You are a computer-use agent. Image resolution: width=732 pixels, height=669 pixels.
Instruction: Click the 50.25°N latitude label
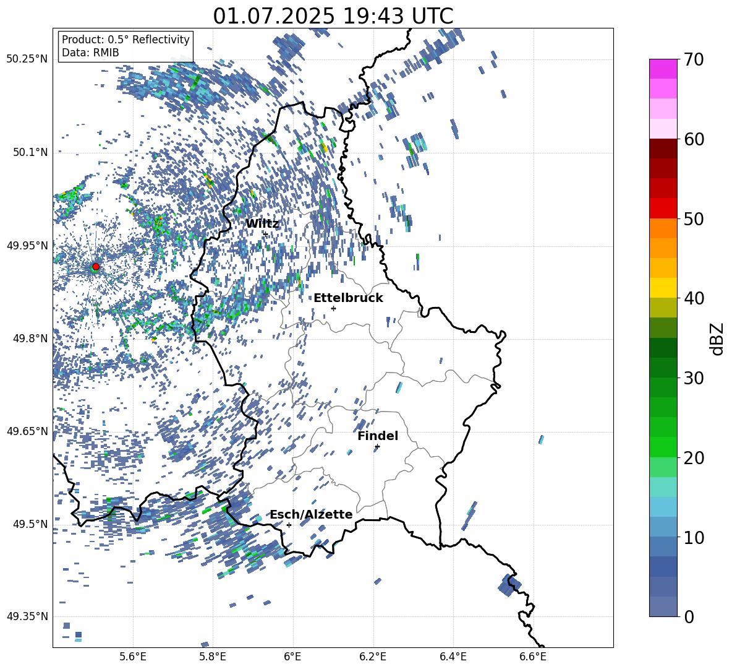(x=27, y=59)
